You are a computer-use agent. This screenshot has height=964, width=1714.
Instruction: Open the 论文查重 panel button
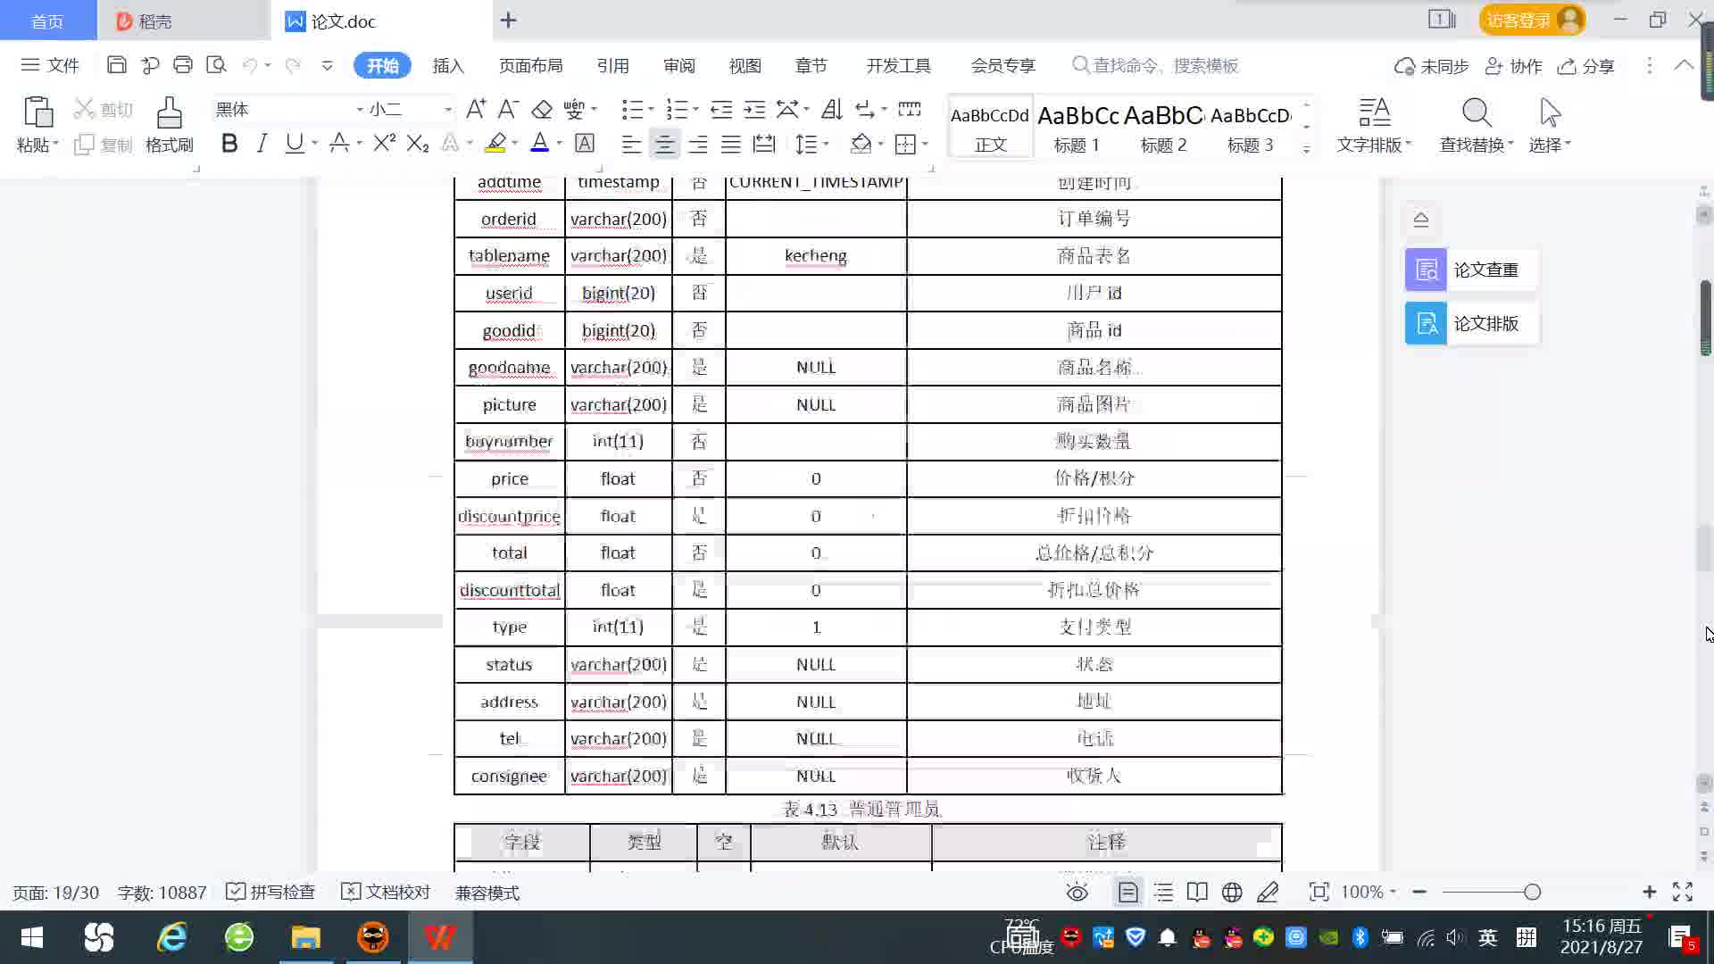tap(1469, 270)
